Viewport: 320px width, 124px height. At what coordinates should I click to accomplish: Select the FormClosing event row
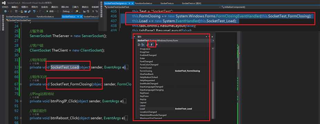click(174, 71)
